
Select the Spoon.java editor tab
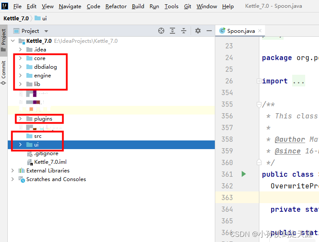coord(241,31)
